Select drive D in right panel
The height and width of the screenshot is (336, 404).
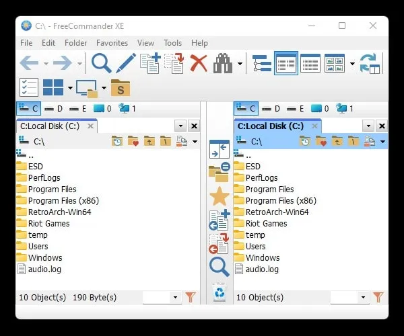pyautogui.click(x=271, y=109)
